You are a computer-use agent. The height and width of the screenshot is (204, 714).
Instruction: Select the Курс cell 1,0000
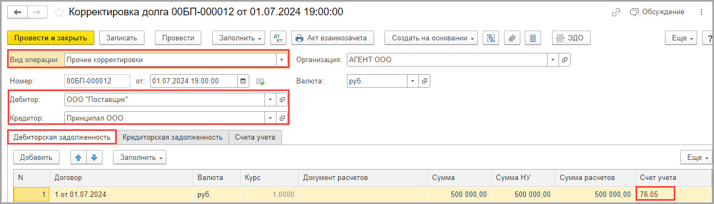click(269, 194)
